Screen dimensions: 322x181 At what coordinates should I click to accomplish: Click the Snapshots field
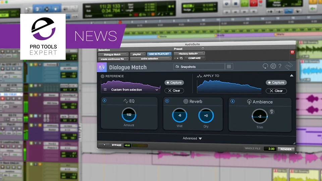point(199,67)
